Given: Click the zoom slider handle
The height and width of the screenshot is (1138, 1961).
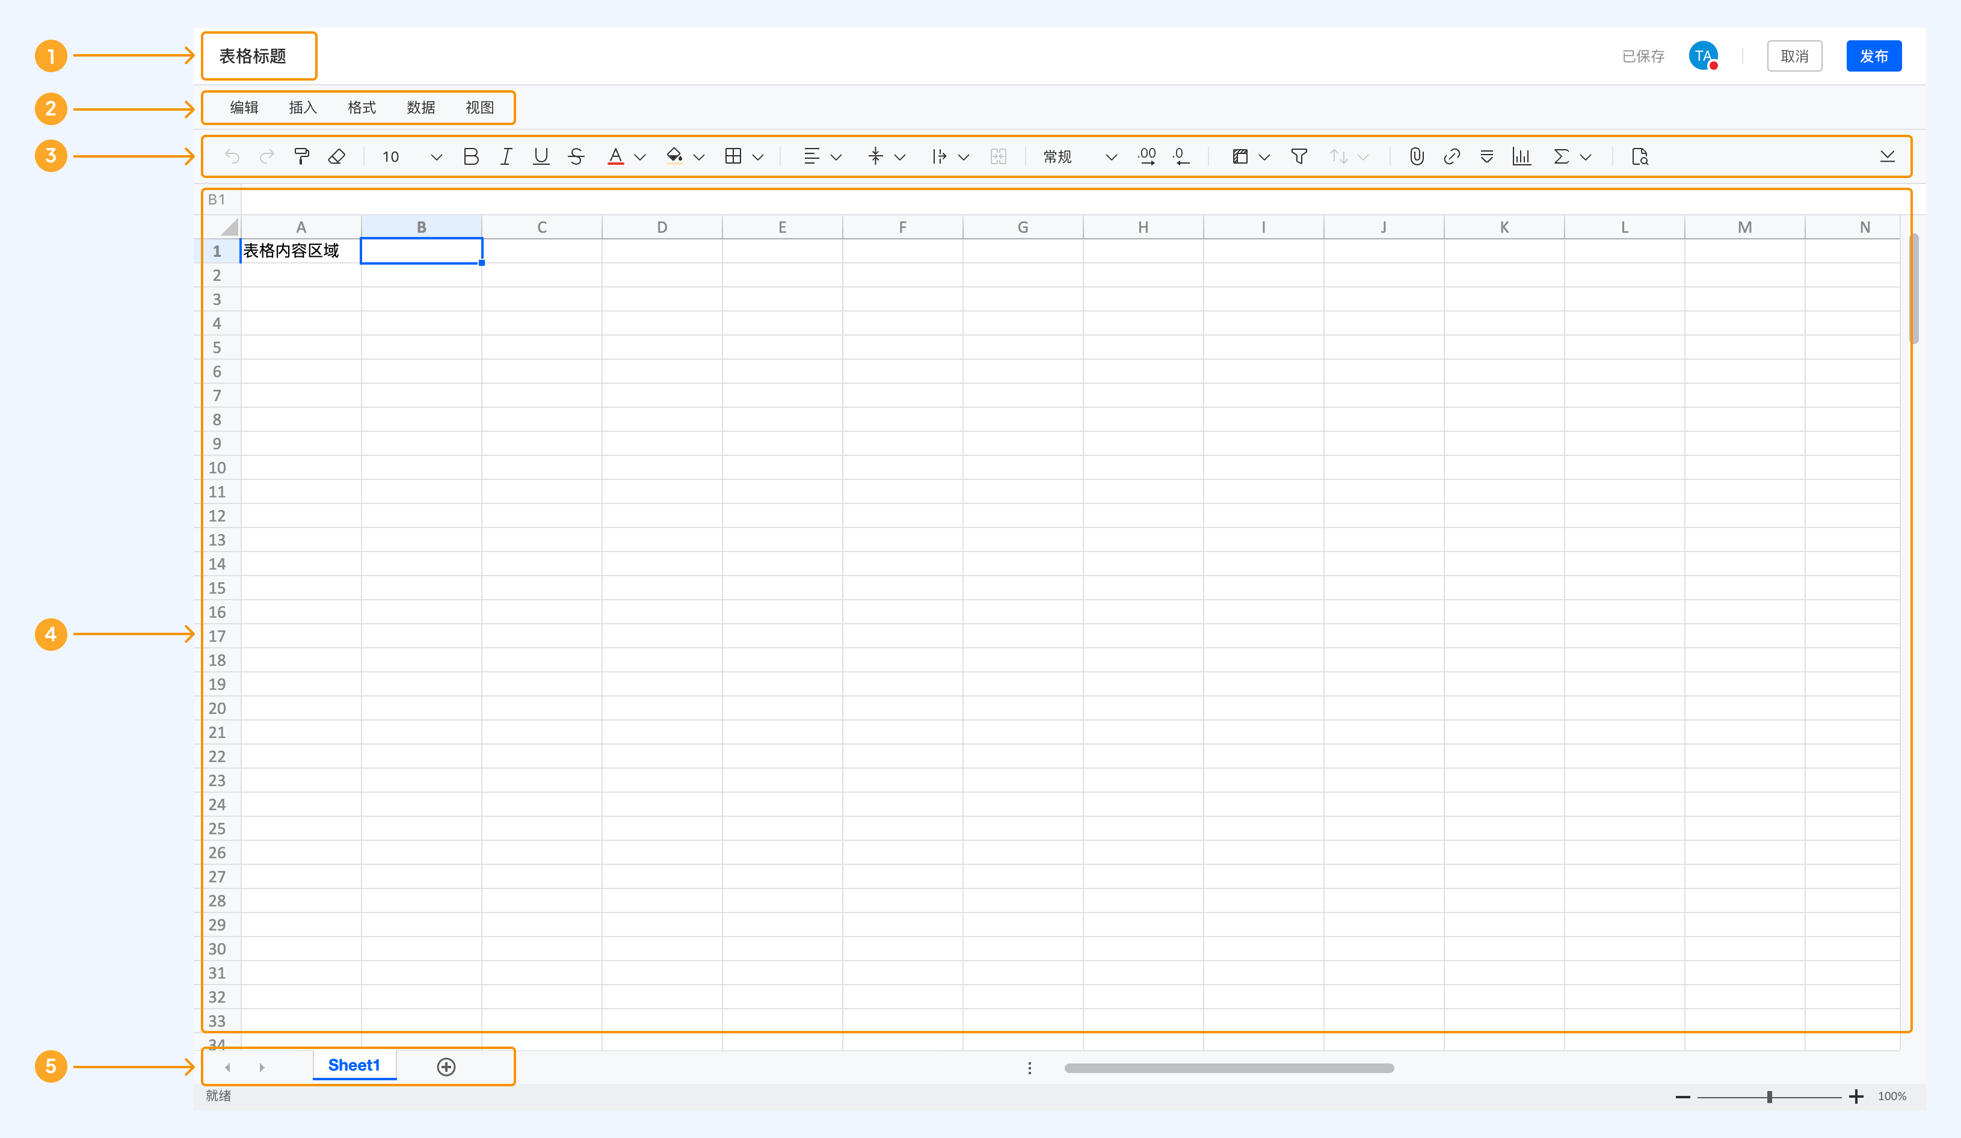Looking at the screenshot, I should [x=1770, y=1096].
